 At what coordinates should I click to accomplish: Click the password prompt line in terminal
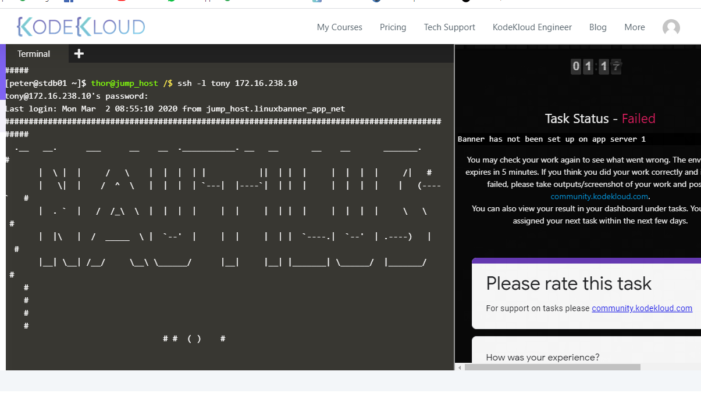(77, 96)
